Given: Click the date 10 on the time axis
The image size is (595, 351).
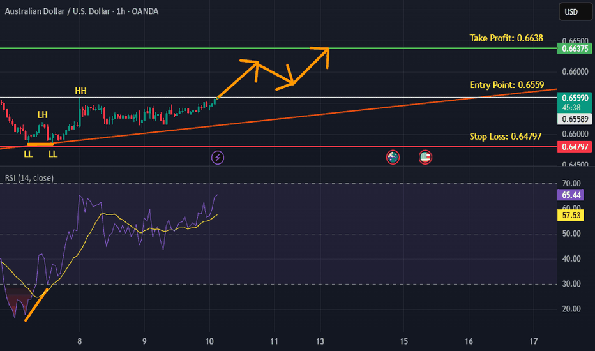Looking at the screenshot, I should tap(209, 341).
